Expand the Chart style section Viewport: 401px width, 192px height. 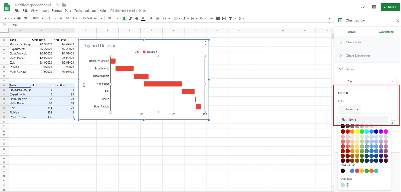pyautogui.click(x=367, y=42)
